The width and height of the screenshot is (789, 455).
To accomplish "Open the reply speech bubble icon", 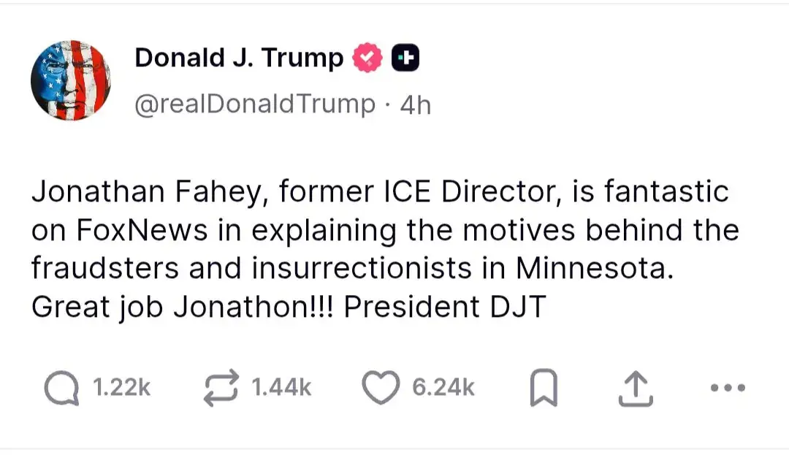I will [61, 389].
